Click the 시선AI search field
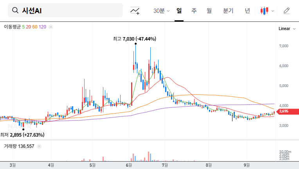This screenshot has height=169, width=299. pyautogui.click(x=65, y=10)
